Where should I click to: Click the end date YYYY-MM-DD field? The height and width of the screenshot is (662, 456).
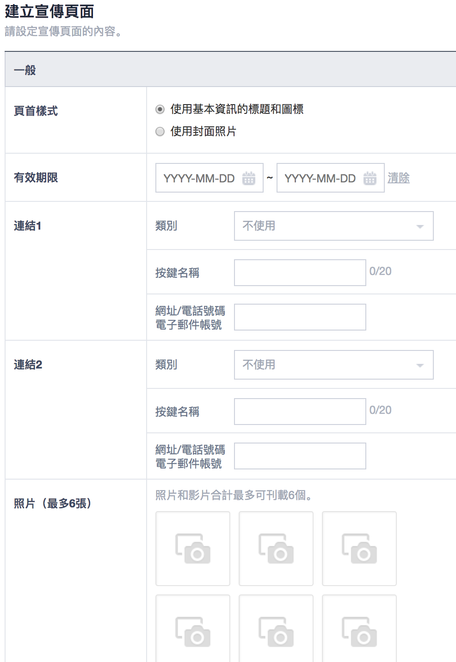(x=331, y=178)
